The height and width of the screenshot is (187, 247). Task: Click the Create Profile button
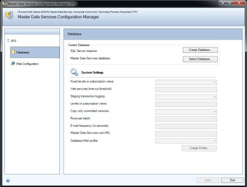click(x=199, y=148)
